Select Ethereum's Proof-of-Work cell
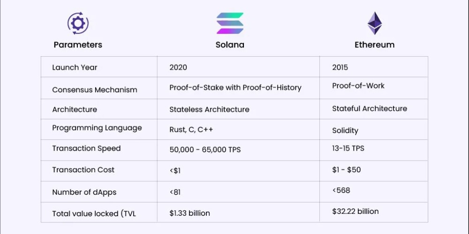Image resolution: width=469 pixels, height=234 pixels. [358, 86]
